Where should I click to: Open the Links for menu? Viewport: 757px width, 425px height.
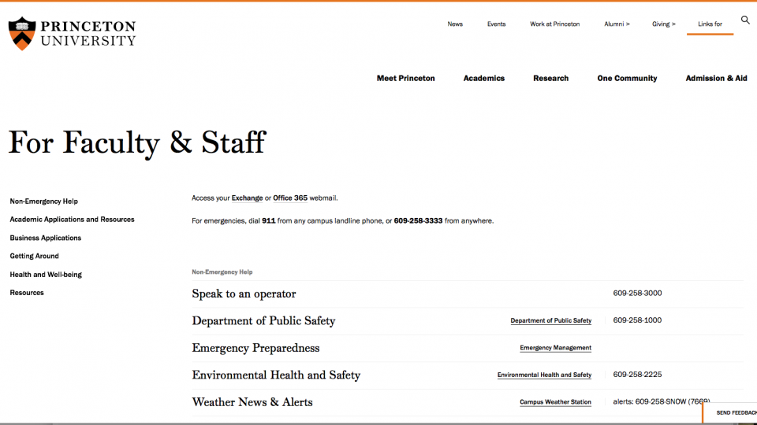coord(710,24)
